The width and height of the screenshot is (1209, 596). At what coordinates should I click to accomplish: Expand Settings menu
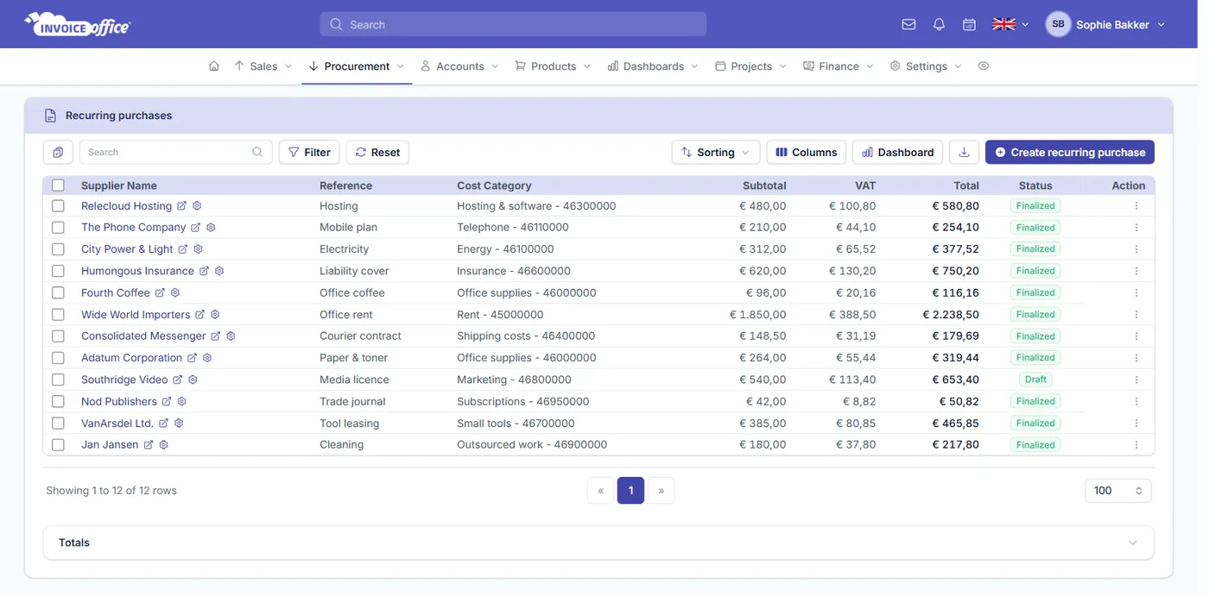(x=926, y=66)
